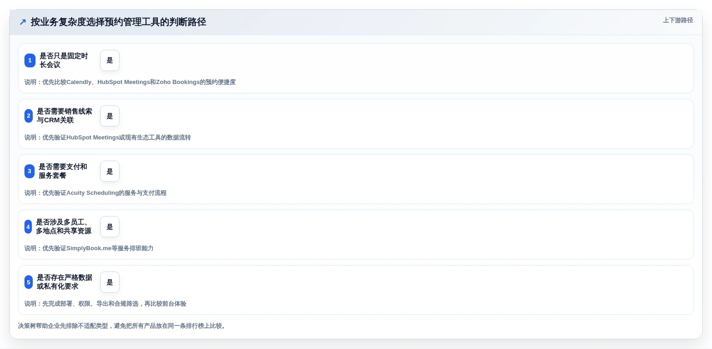This screenshot has width=712, height=349.
Task: Click step number 4 badge
Action: click(28, 227)
